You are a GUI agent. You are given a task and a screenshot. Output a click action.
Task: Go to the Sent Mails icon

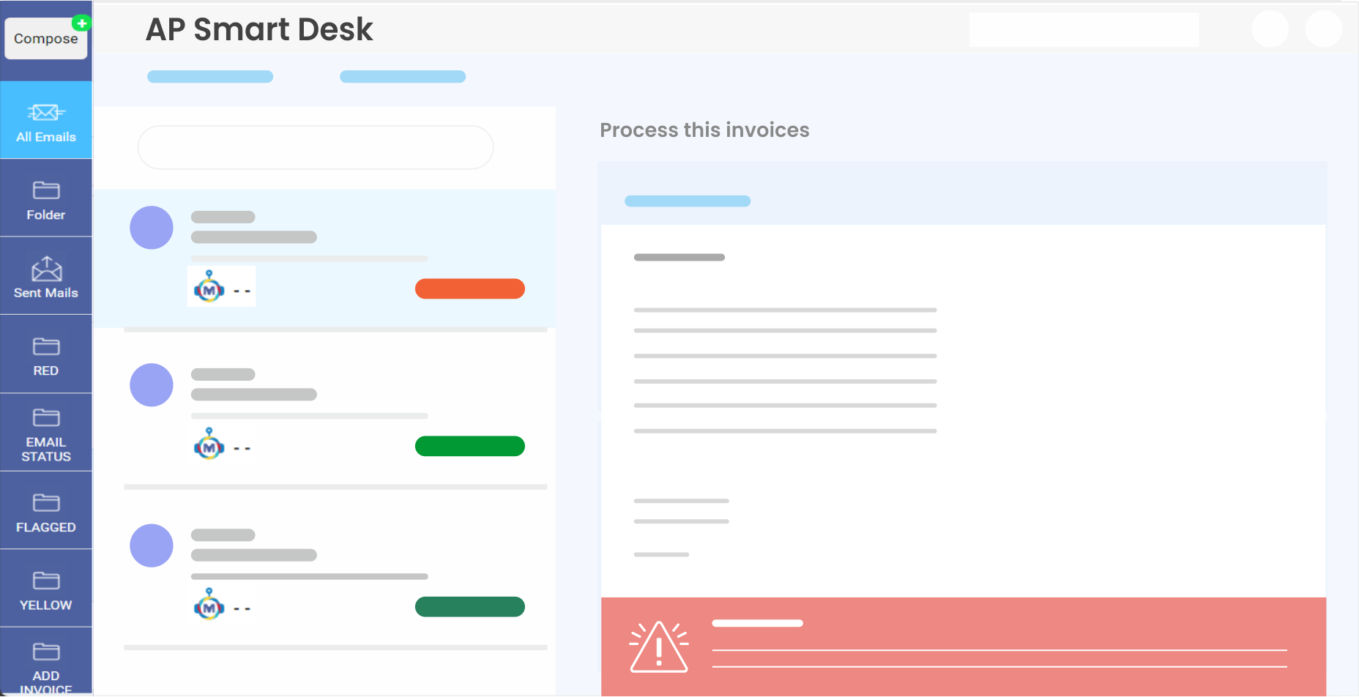[x=46, y=269]
